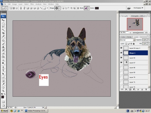The height and width of the screenshot is (113, 151).
Task: Select the Polygonal Lasso tool
Action: [x=3, y=27]
